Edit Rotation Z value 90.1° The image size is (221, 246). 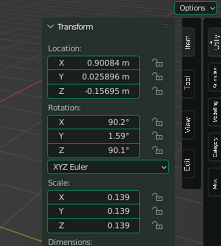(94, 151)
